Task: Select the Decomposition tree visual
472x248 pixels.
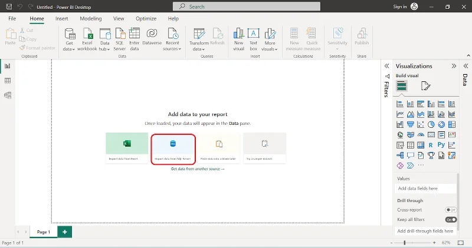Action: 400,156
